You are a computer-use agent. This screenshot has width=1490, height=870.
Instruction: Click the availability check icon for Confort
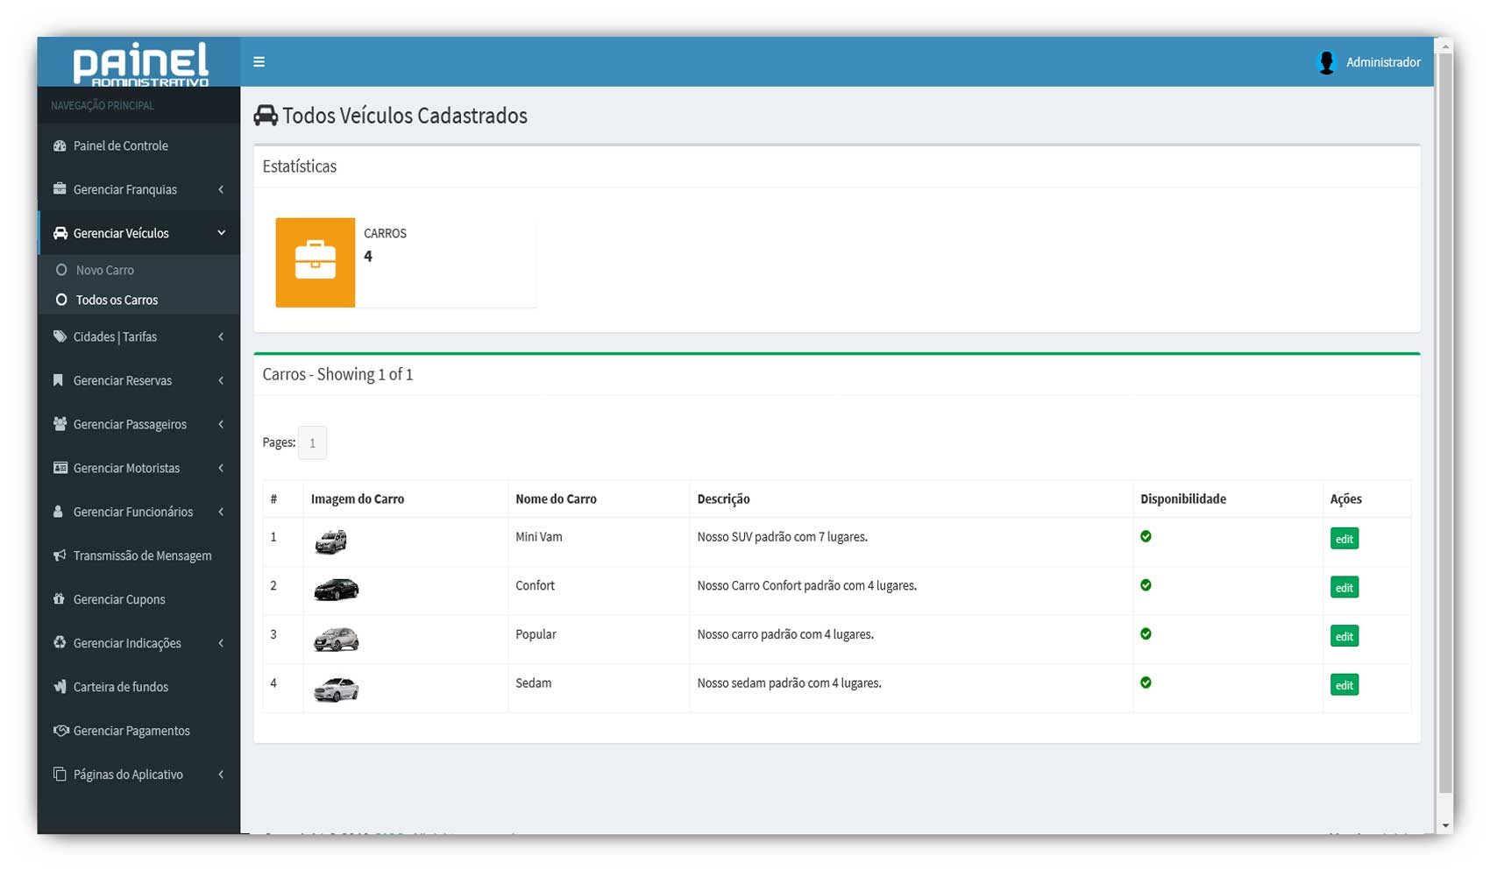pos(1146,585)
